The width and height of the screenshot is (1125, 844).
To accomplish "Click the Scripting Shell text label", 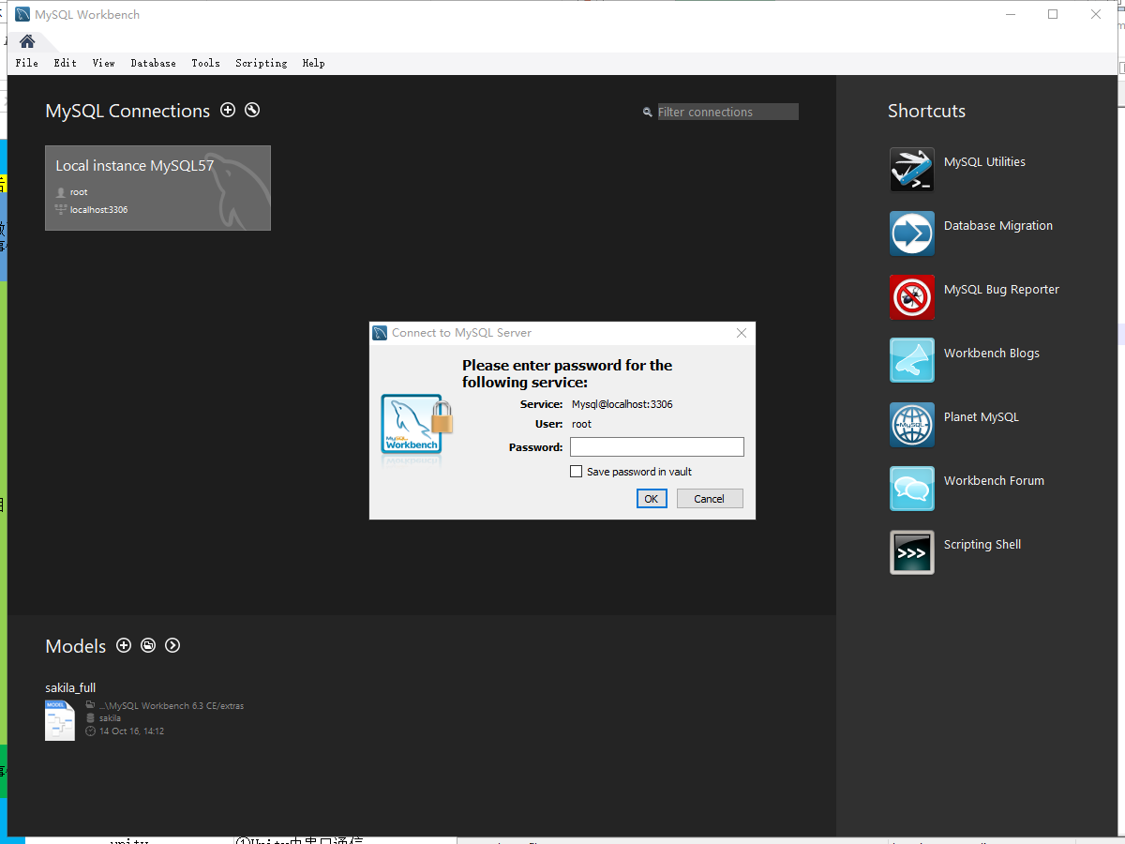I will [982, 545].
